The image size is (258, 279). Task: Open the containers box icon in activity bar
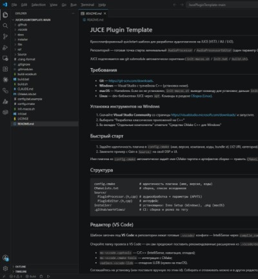pos(5,112)
